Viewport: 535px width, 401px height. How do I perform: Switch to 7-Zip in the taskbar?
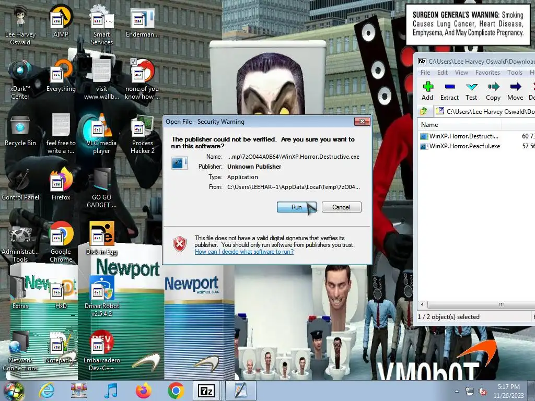[207, 391]
